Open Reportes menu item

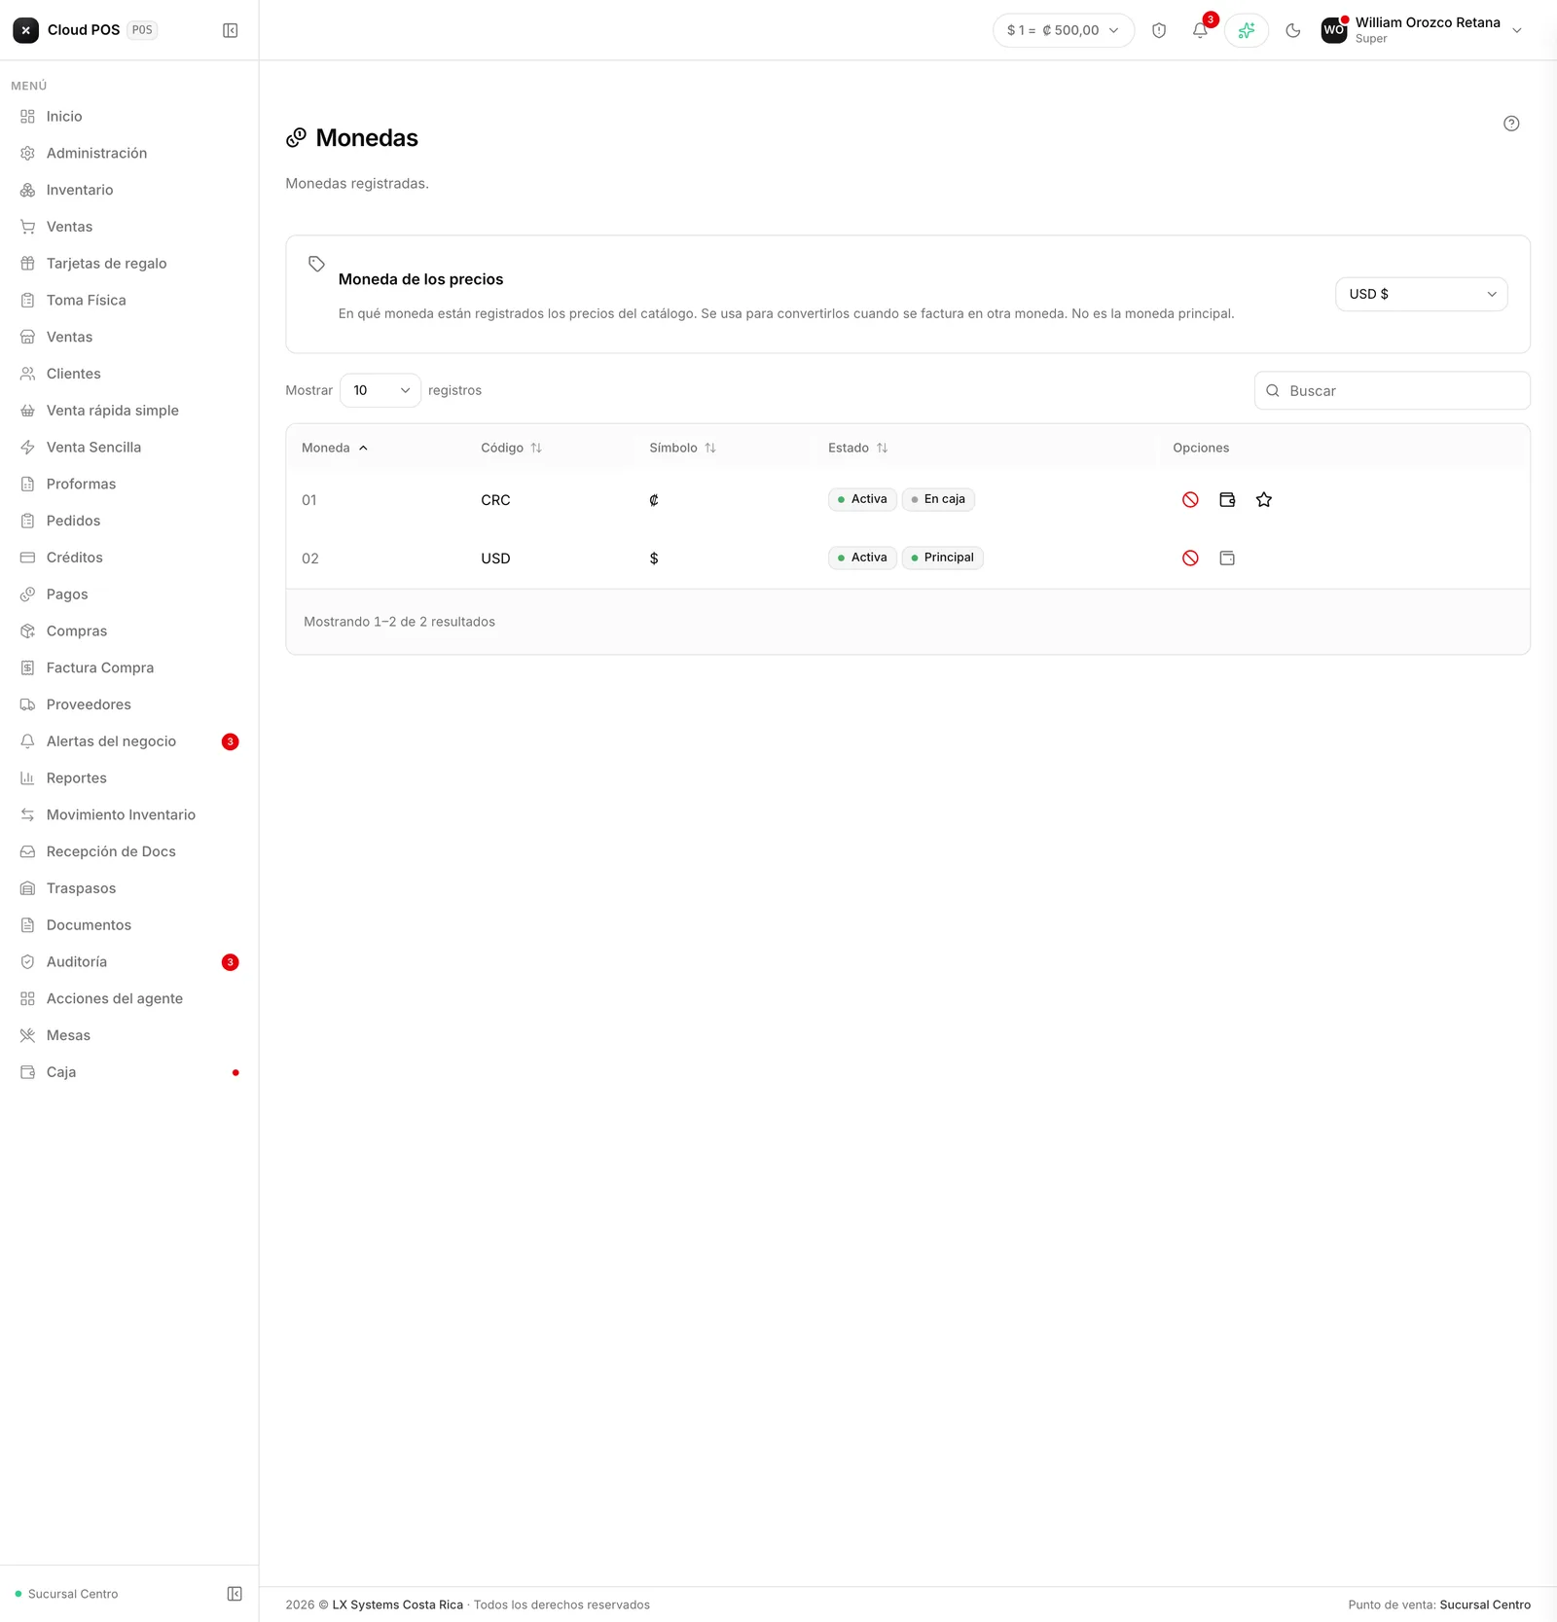pyautogui.click(x=129, y=777)
